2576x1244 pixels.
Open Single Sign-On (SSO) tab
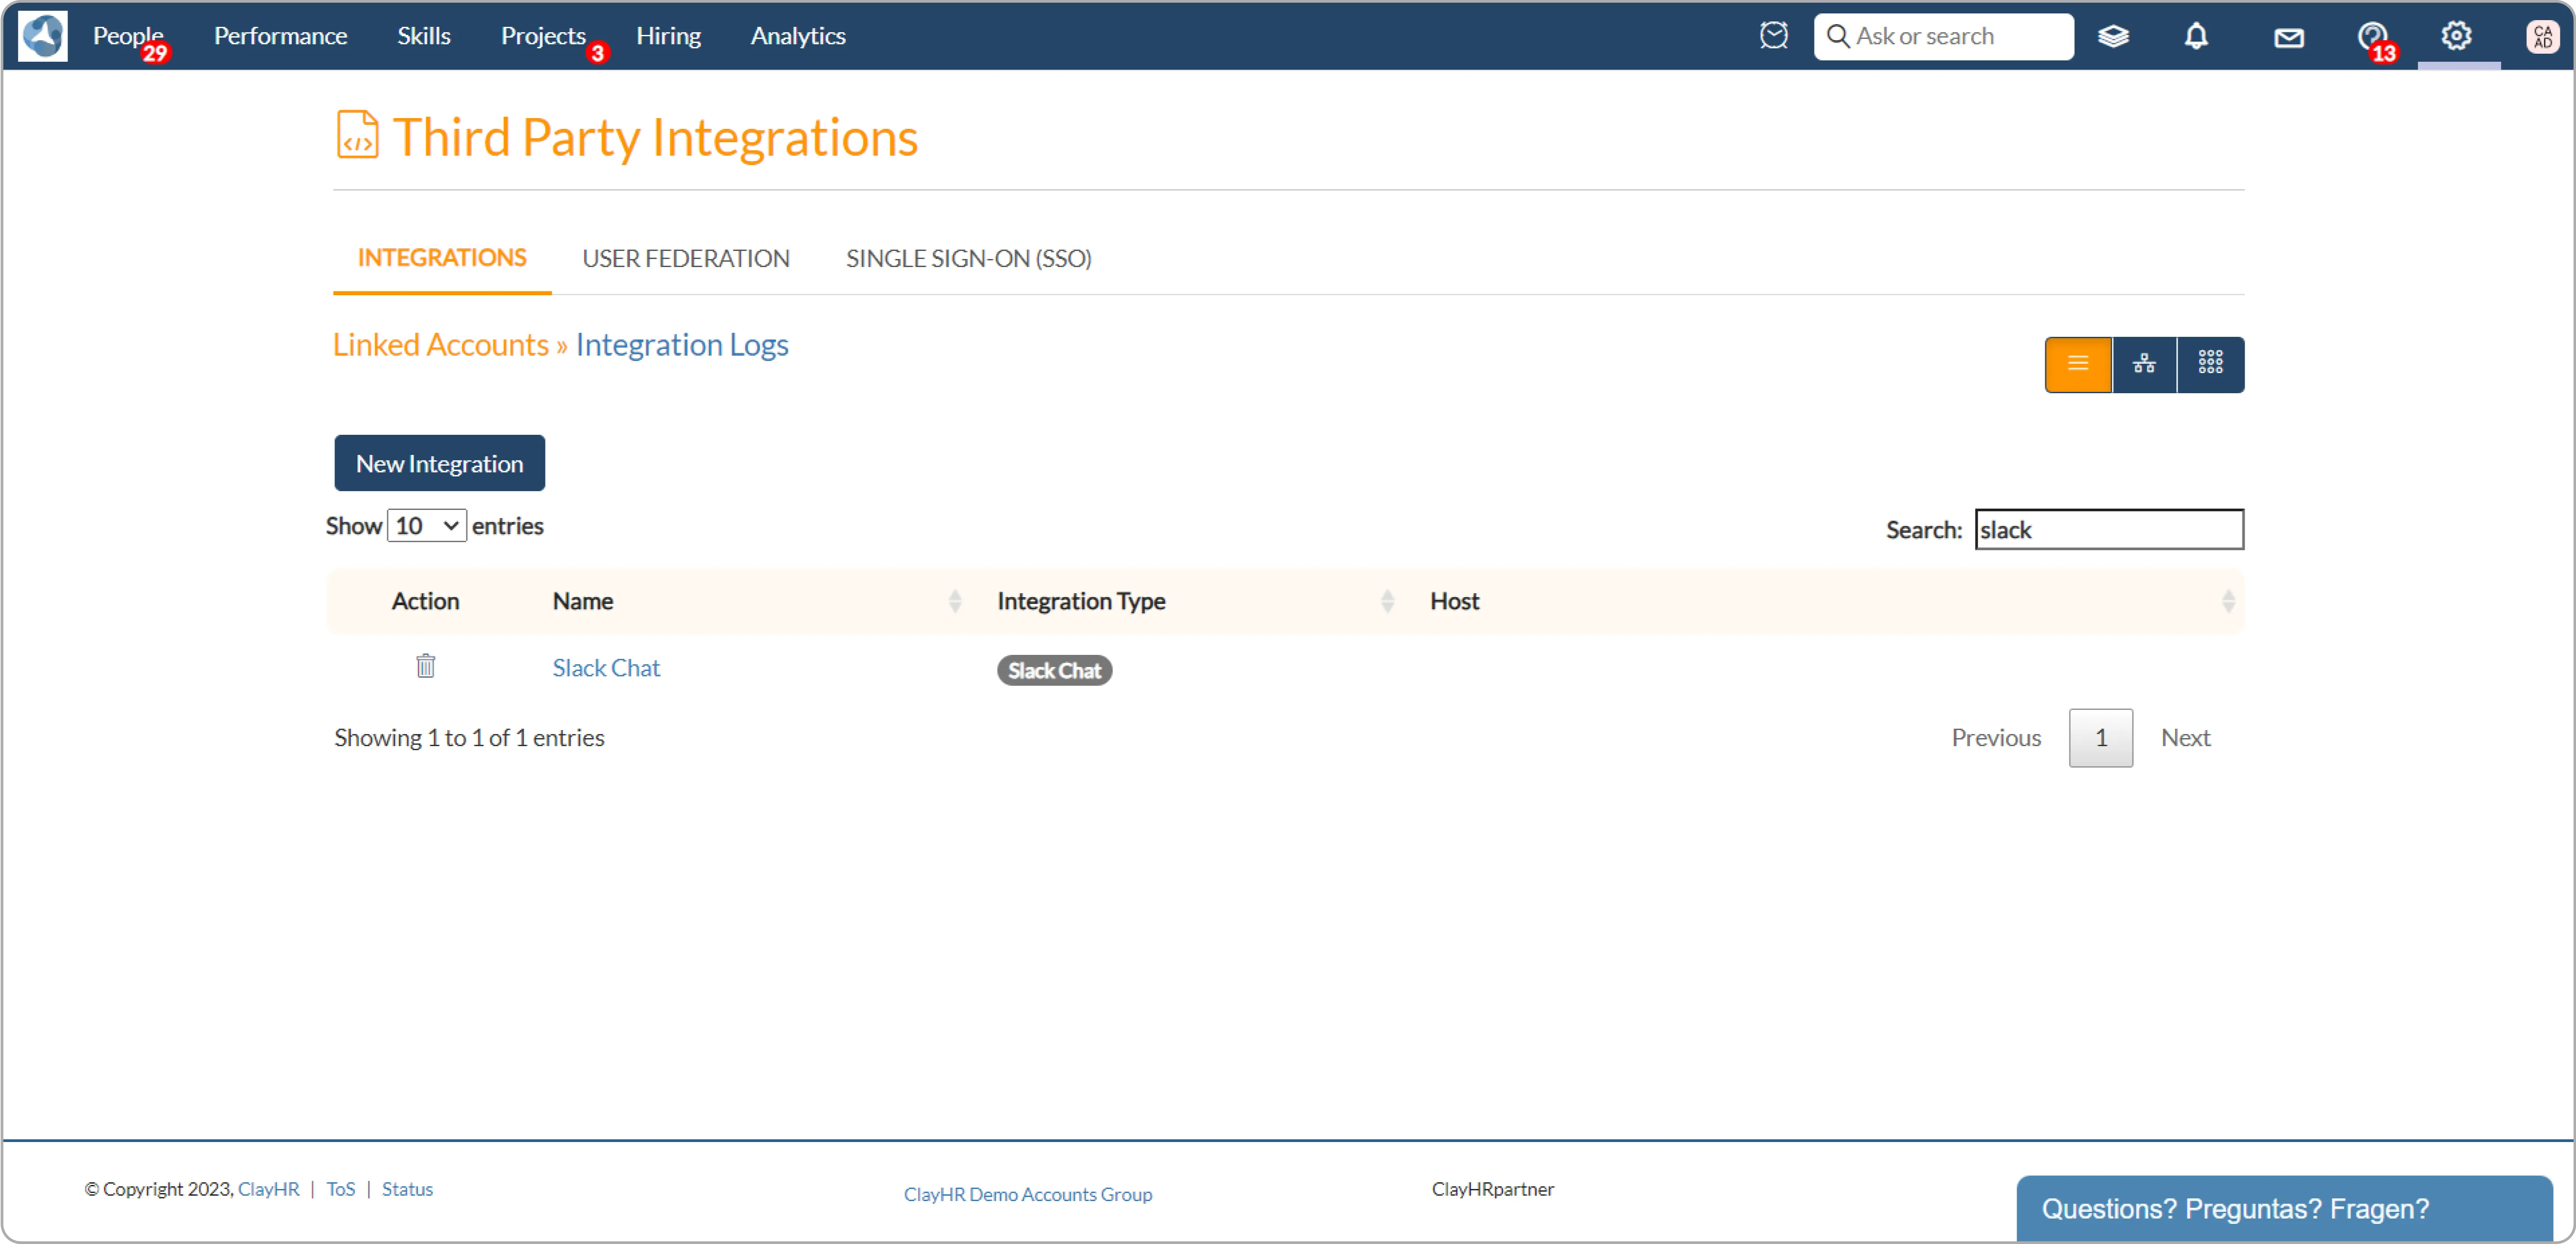click(968, 259)
